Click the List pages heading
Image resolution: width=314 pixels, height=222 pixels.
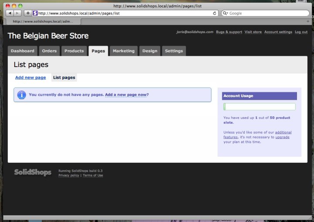point(31,65)
